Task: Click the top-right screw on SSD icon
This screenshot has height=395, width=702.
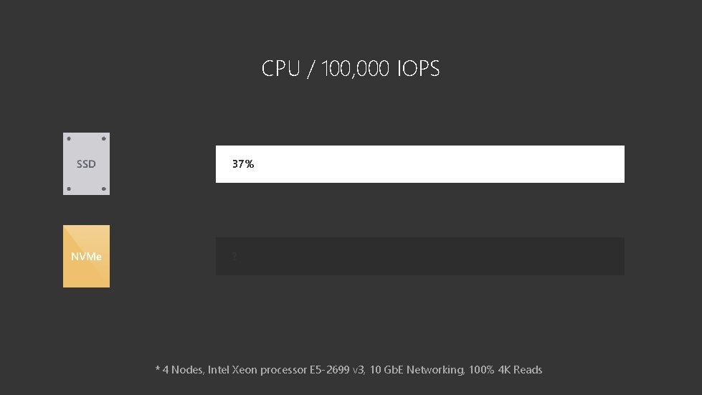Action: point(104,138)
